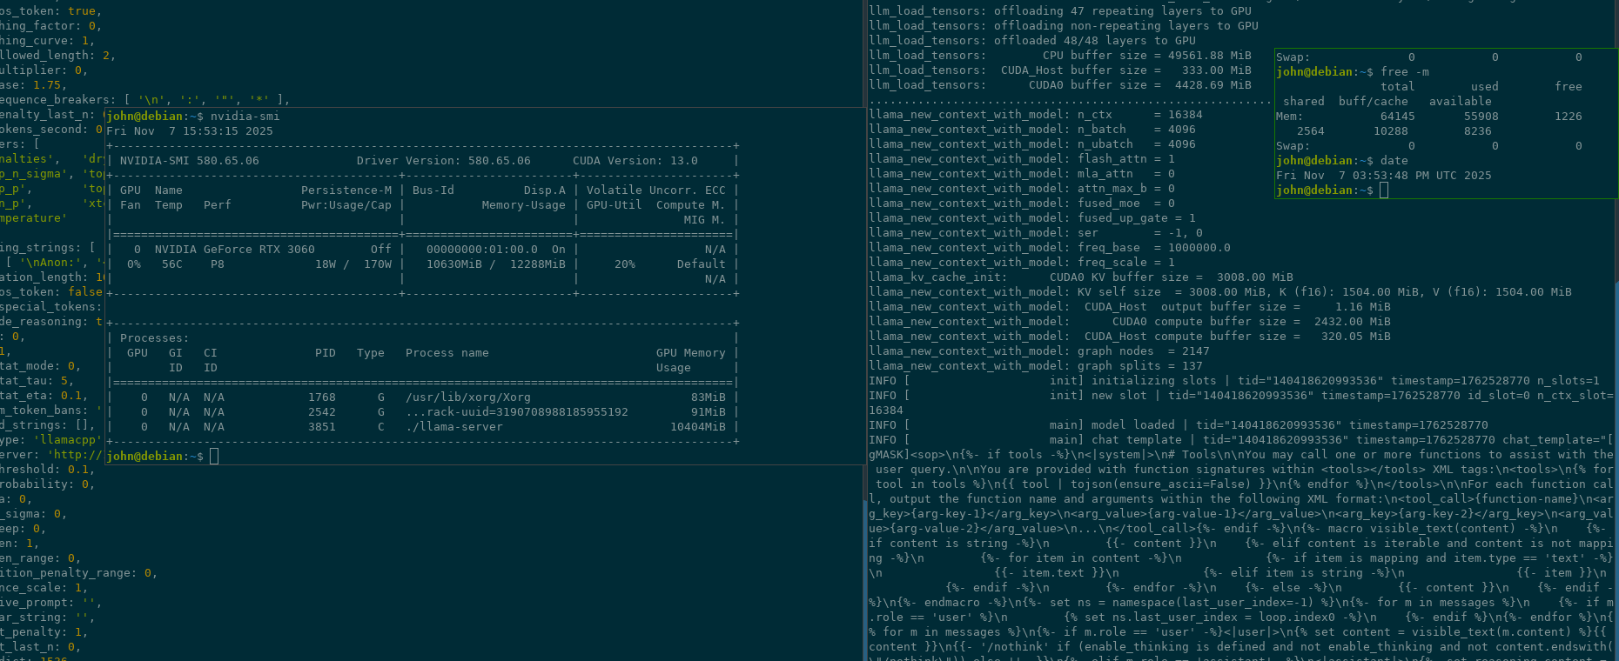The height and width of the screenshot is (661, 1619).
Task: Select CUDA0 compute buffer size '2432.00 MiB'
Action: coord(1353,322)
